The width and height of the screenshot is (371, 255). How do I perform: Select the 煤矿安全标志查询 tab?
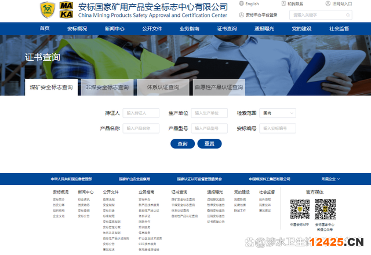tap(51, 87)
